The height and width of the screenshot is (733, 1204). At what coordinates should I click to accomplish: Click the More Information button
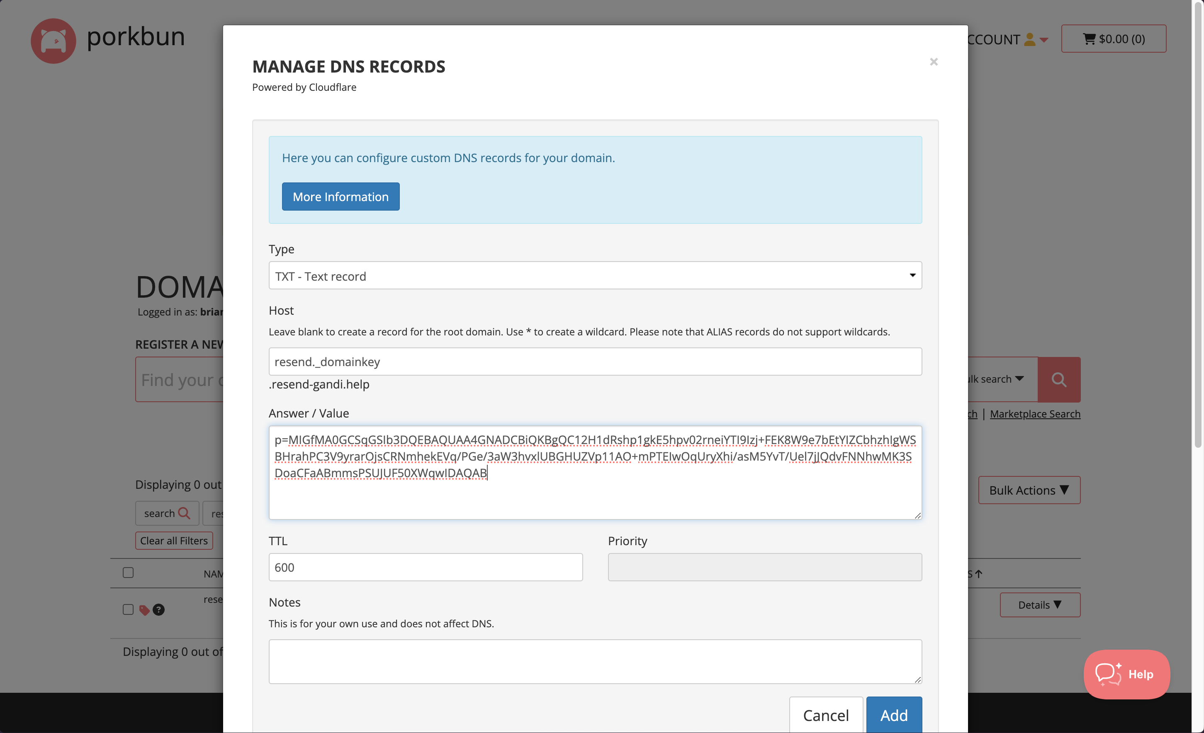point(341,197)
